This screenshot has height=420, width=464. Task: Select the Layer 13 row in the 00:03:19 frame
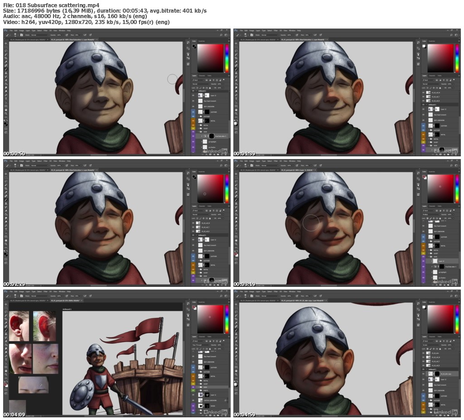point(442,261)
